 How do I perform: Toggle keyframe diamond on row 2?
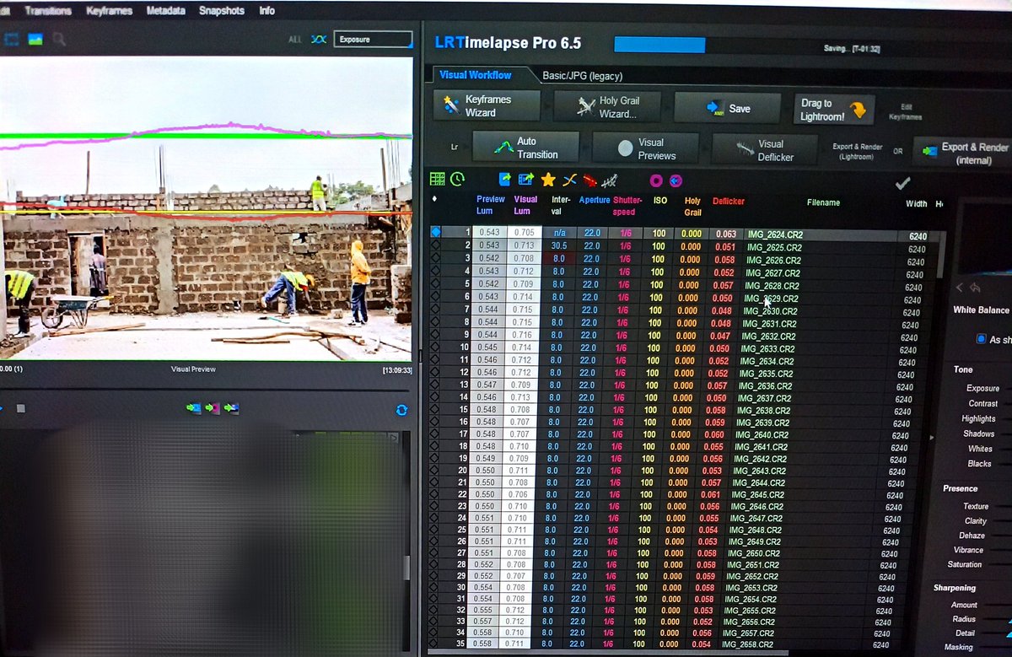point(436,245)
